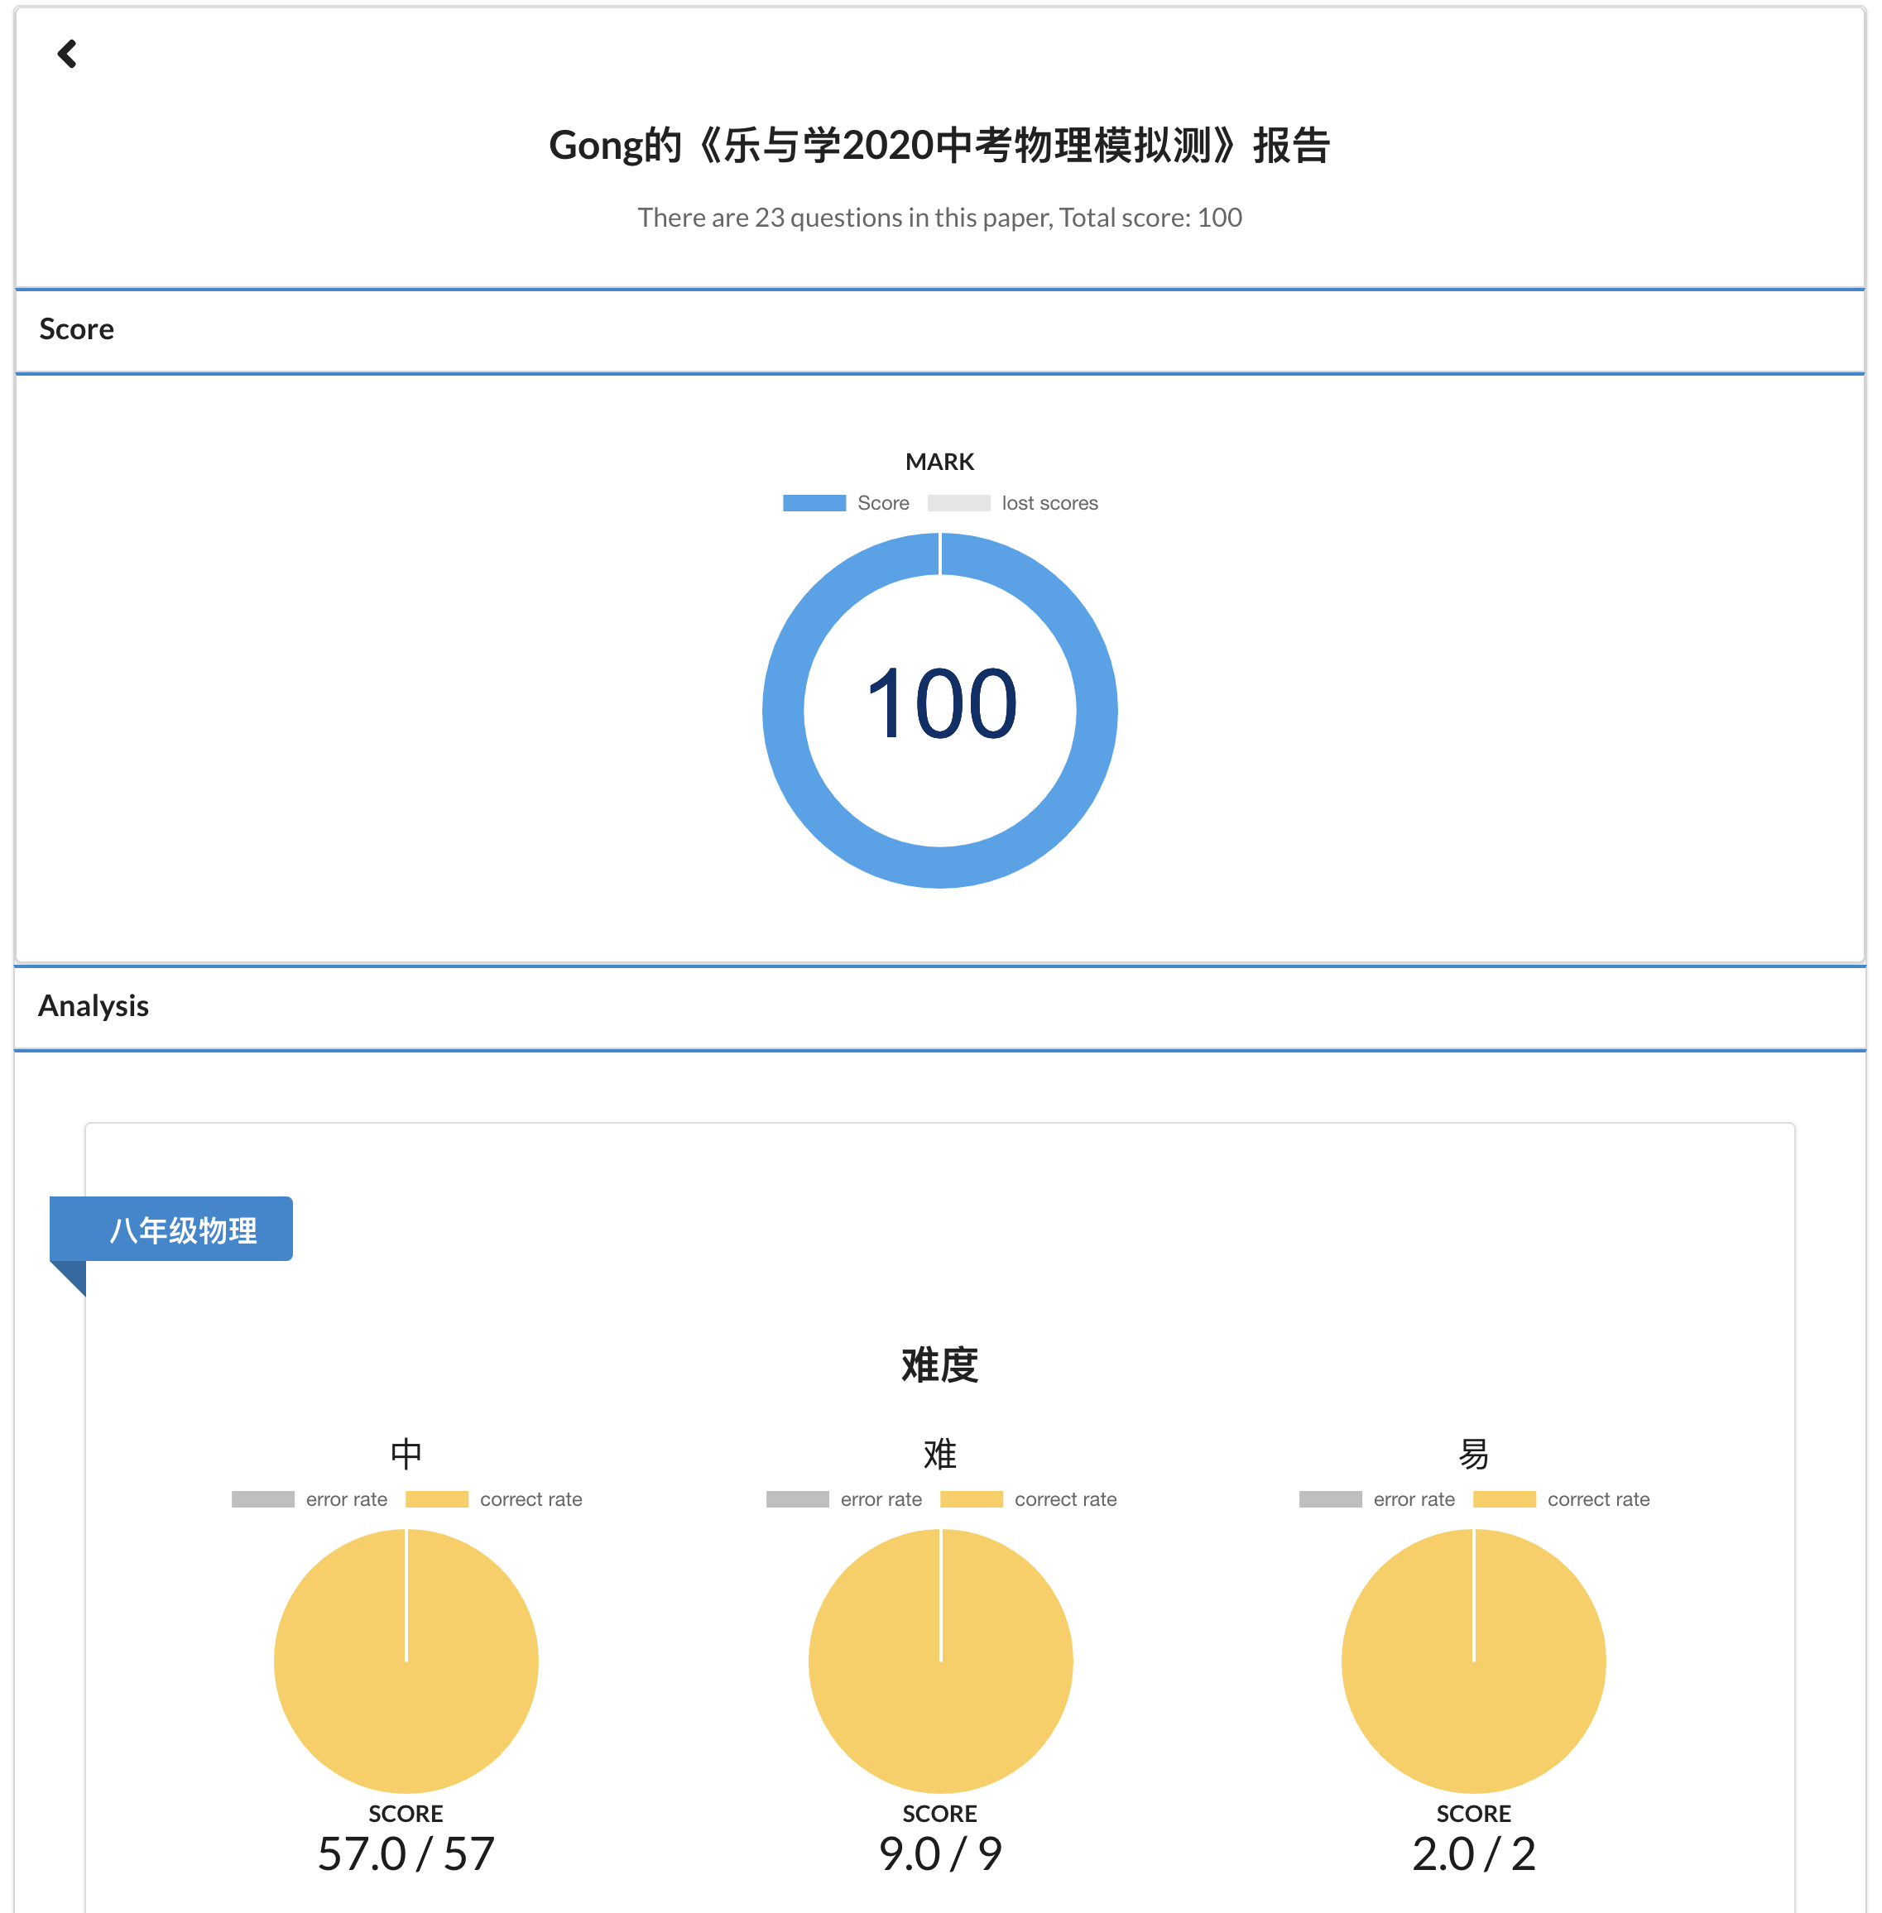Toggle error rate legend under 中

pyautogui.click(x=346, y=1499)
